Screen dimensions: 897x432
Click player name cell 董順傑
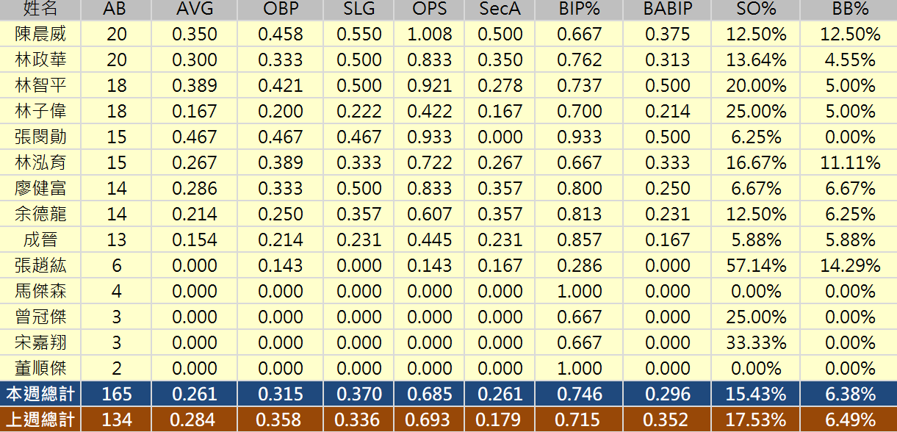[x=40, y=368]
